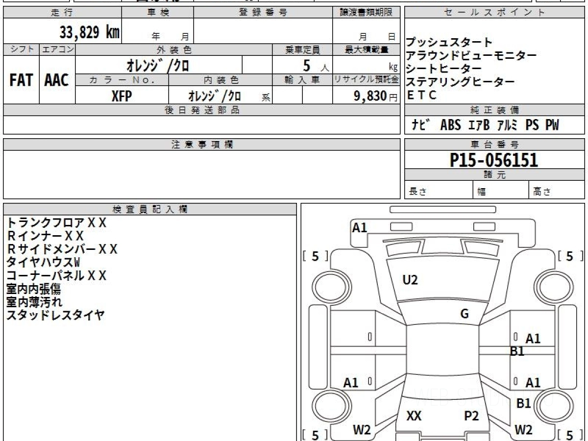Select the スタッドレスタイヤ inspector note
This screenshot has height=441, width=588.
click(55, 316)
